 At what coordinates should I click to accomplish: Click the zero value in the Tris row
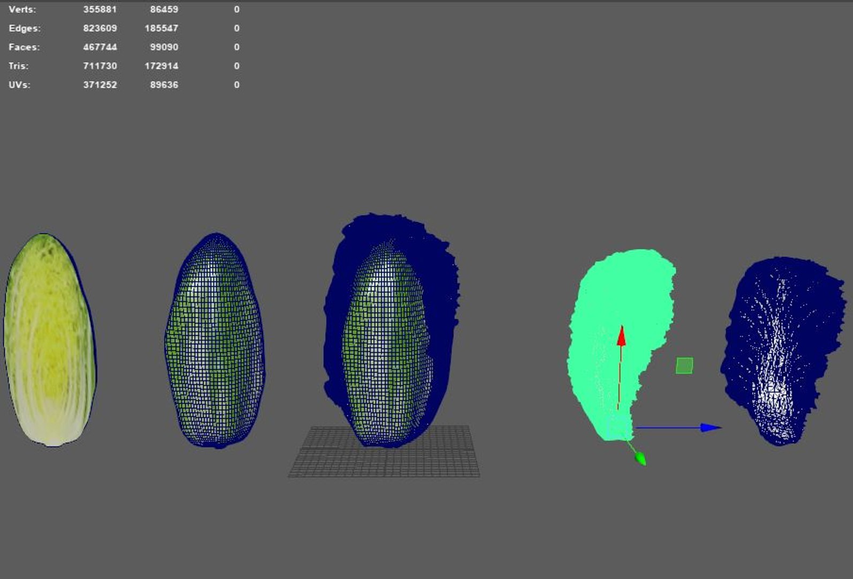coord(237,66)
